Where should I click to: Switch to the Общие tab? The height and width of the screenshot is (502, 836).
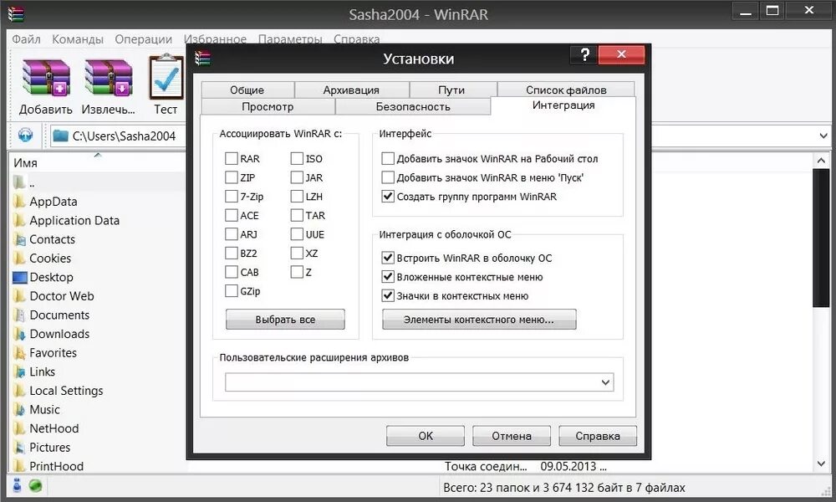click(247, 90)
